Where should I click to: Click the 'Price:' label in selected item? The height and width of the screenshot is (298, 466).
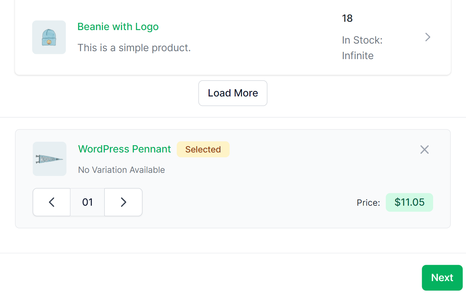[368, 203]
